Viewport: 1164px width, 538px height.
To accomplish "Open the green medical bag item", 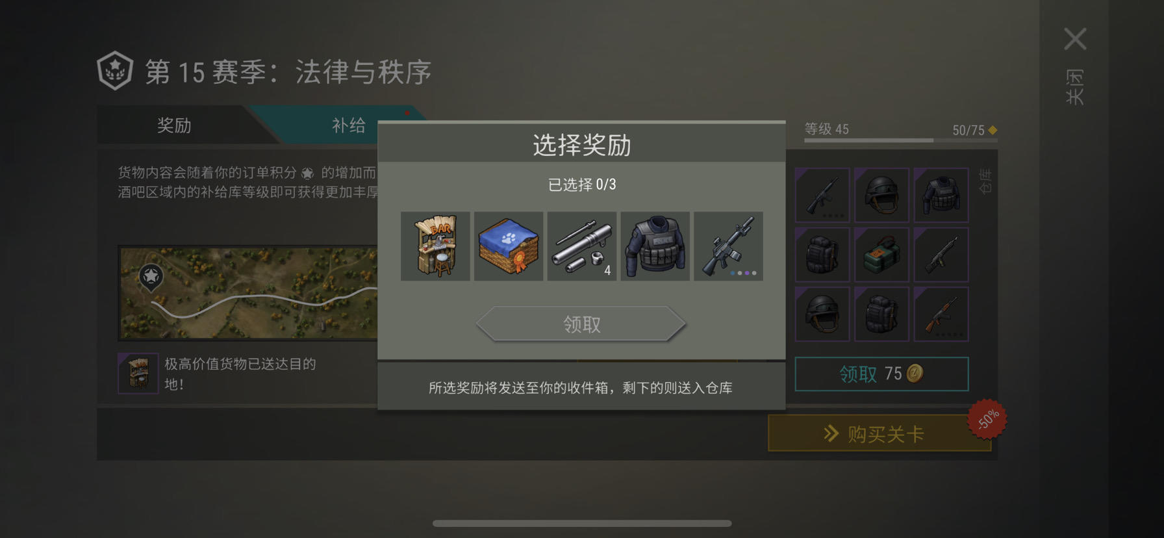I will click(x=881, y=255).
